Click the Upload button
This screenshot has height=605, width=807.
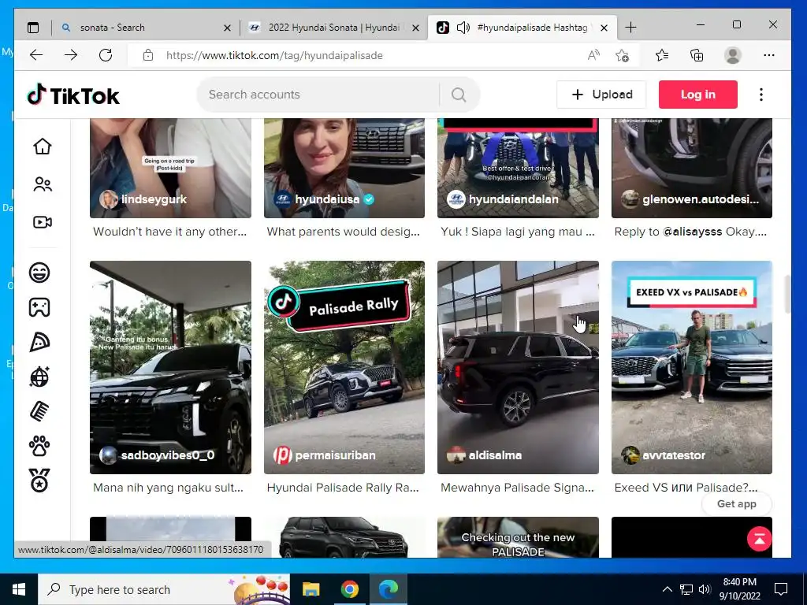click(601, 95)
